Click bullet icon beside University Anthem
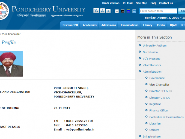Screen dimensions: 185x139 tap(140, 45)
